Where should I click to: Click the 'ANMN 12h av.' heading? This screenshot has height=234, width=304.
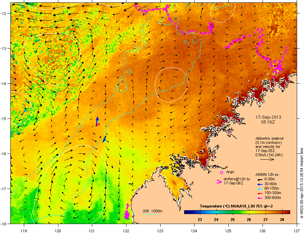(267, 175)
